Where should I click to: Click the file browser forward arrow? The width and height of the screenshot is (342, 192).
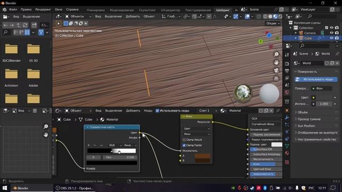pyautogui.click(x=12, y=25)
